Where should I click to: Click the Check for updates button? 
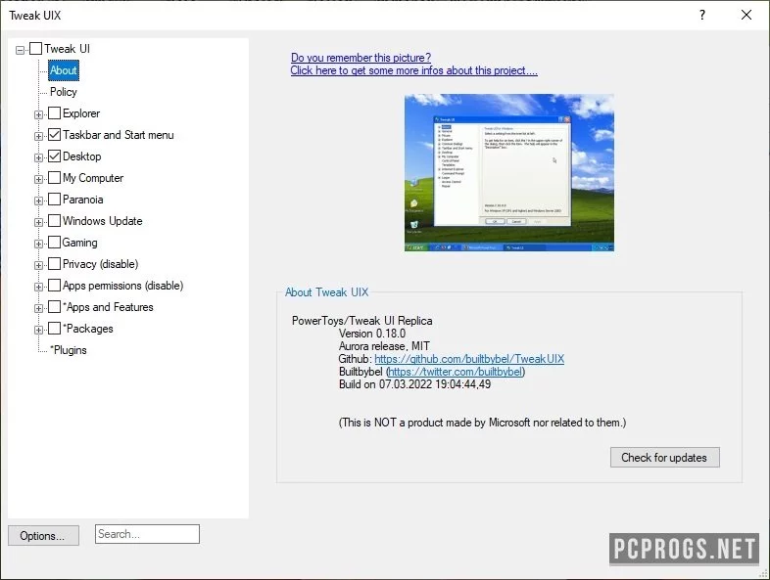(665, 458)
